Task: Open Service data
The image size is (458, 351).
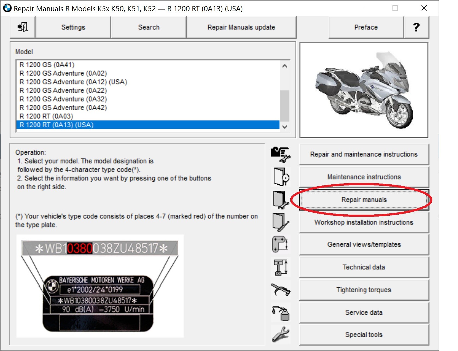Action: click(x=364, y=313)
